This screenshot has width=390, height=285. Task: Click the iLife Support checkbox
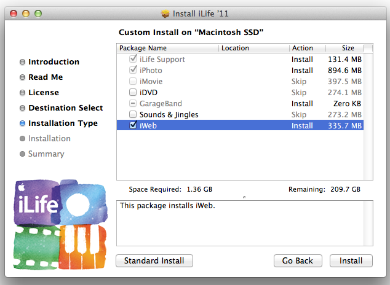click(133, 59)
